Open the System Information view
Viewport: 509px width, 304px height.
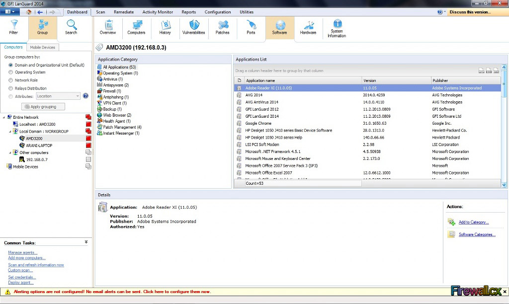337,28
